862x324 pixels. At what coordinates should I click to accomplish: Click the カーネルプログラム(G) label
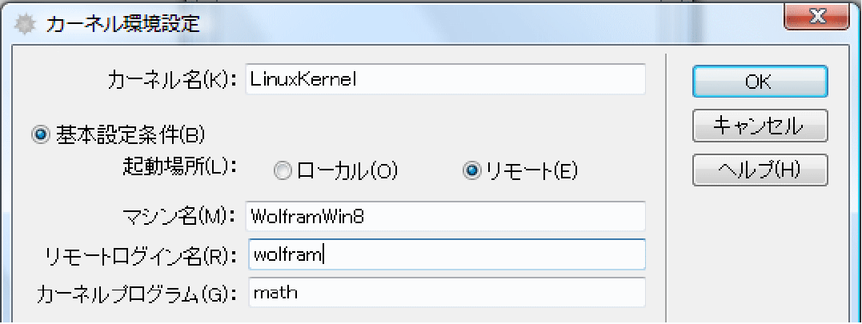pos(136,294)
